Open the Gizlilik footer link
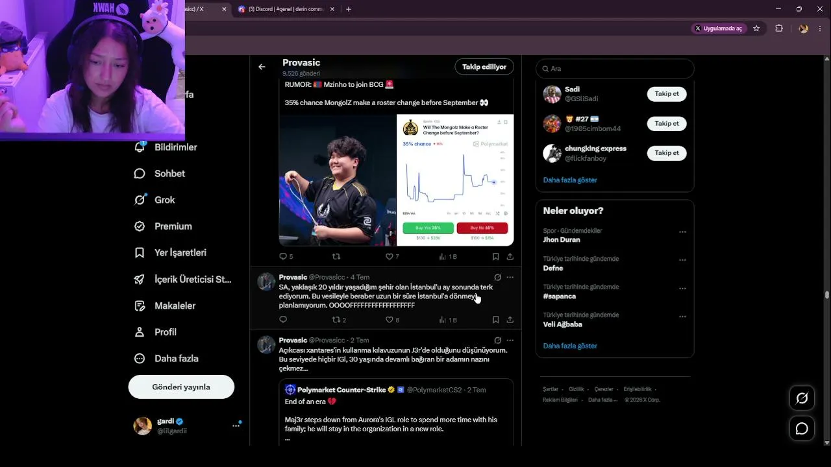 [x=577, y=389]
